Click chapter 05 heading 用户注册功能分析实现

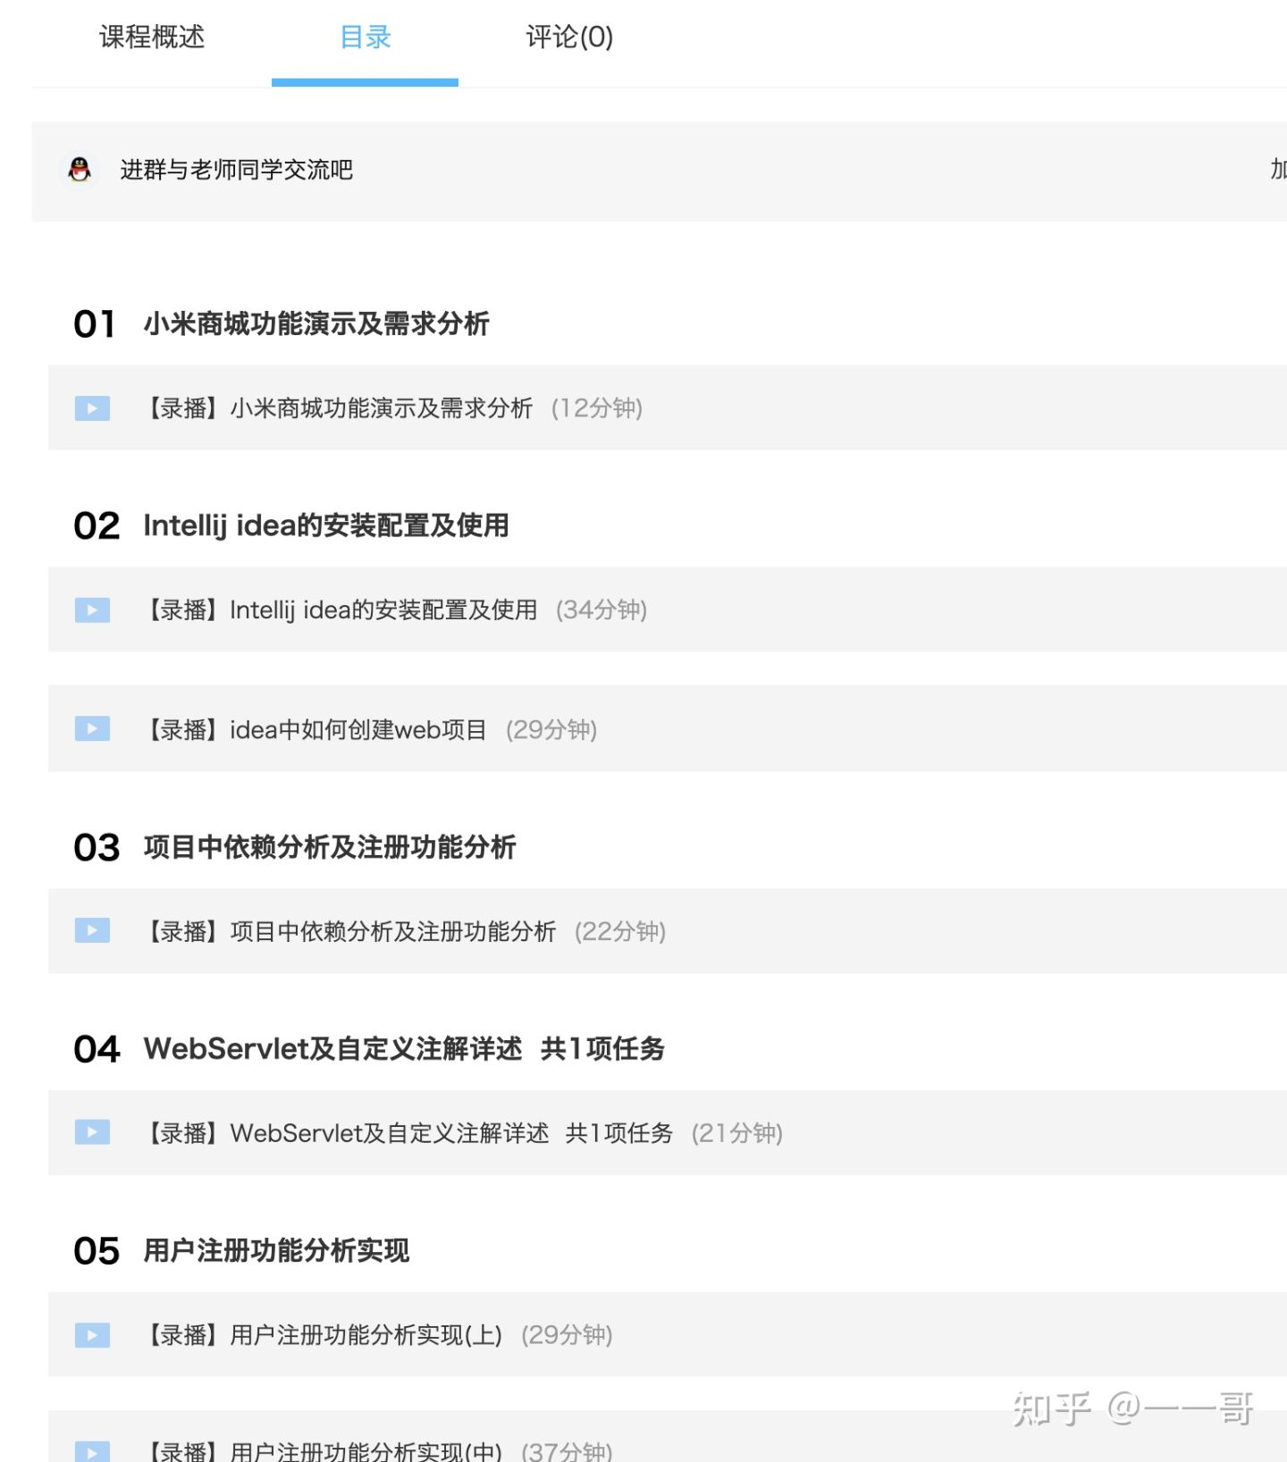pyautogui.click(x=276, y=1250)
